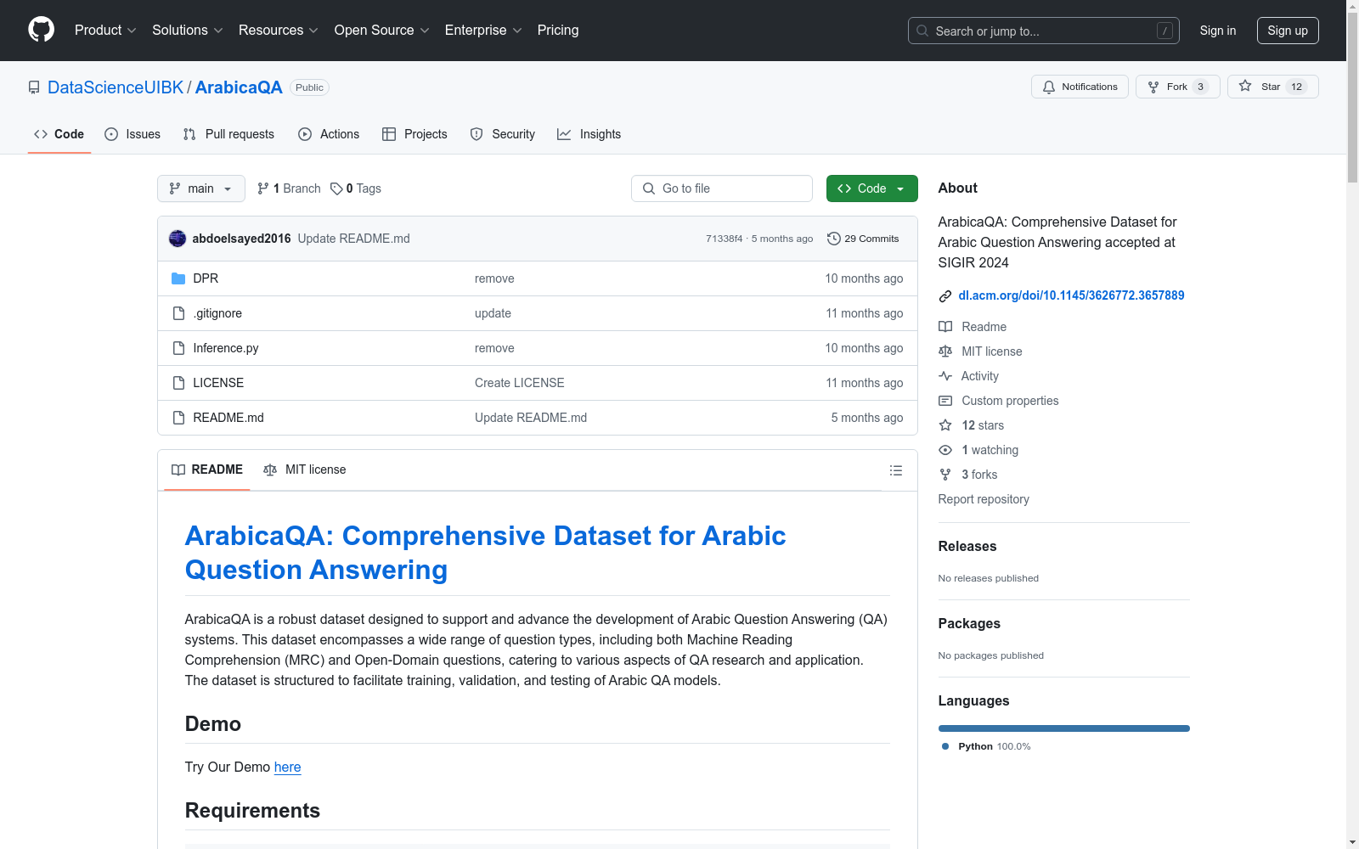Expand the Resources menu
Viewport: 1359px width, 849px height.
279,31
